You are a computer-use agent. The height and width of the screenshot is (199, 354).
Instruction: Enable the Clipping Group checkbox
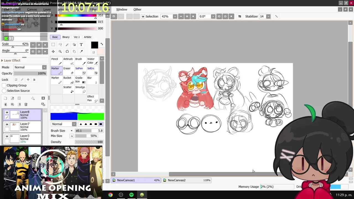point(4,85)
